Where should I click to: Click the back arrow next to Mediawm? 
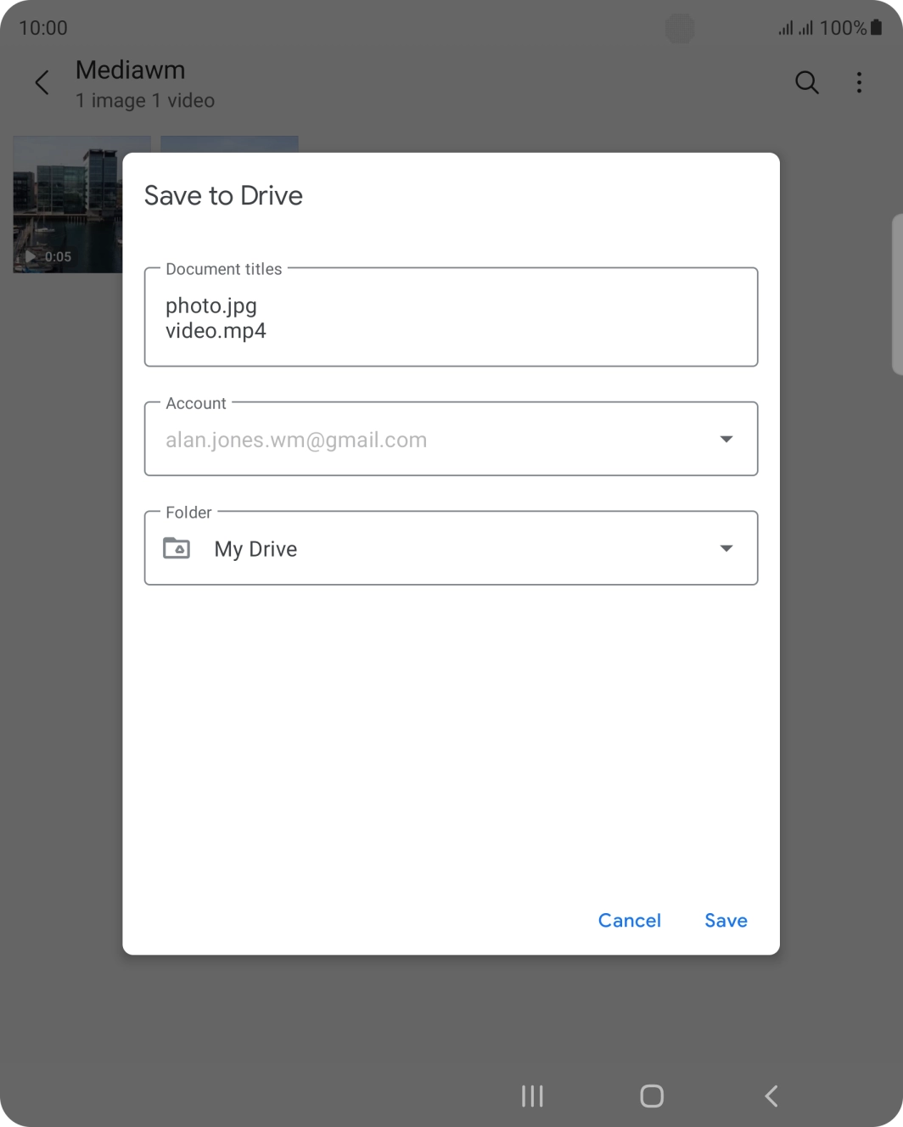[42, 82]
